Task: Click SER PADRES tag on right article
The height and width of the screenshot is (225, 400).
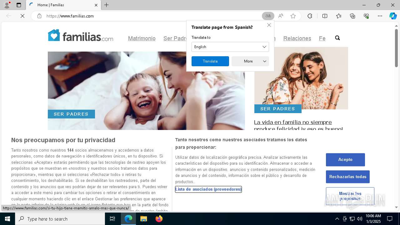Action: [x=278, y=109]
